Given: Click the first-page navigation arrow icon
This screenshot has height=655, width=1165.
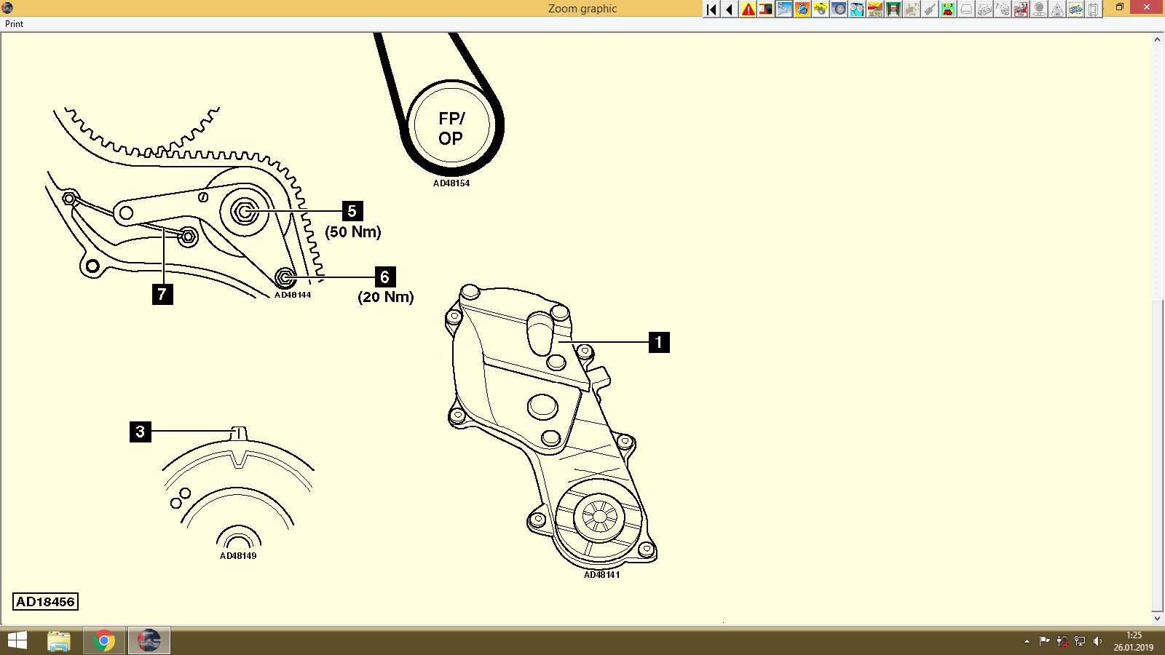Looking at the screenshot, I should [x=711, y=9].
